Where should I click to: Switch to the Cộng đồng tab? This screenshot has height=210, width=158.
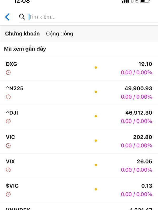[x=60, y=34]
